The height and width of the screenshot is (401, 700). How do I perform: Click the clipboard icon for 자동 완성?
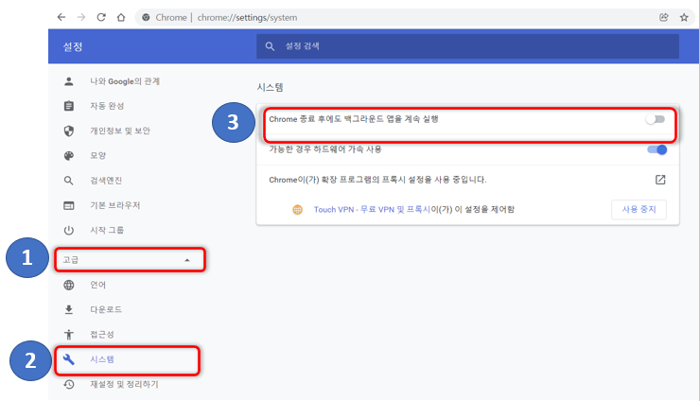pos(69,106)
